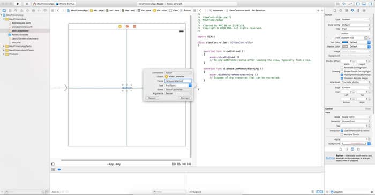Click the First Responder icon in scene dock
The width and height of the screenshot is (375, 195).
[127, 26]
